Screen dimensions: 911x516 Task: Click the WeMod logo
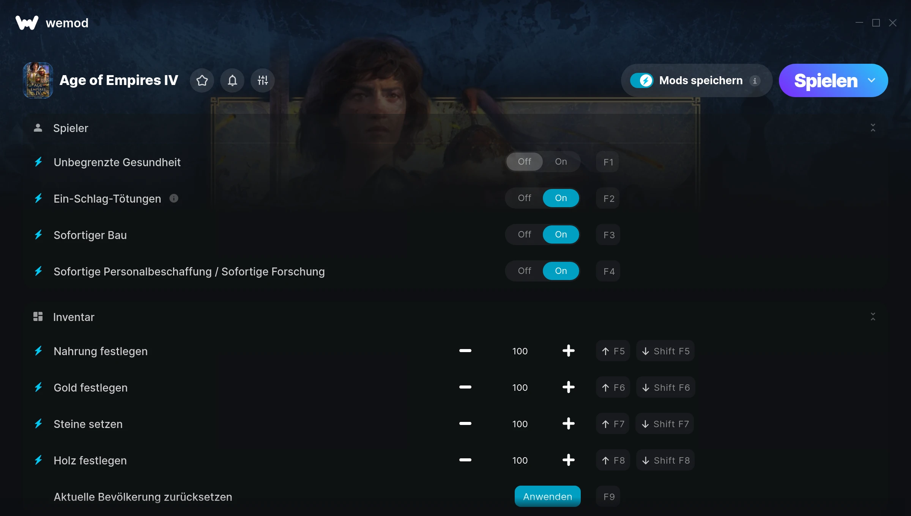(27, 23)
